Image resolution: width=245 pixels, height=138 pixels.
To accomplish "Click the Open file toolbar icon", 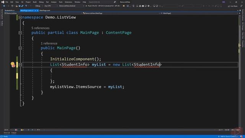I will coord(16,6).
